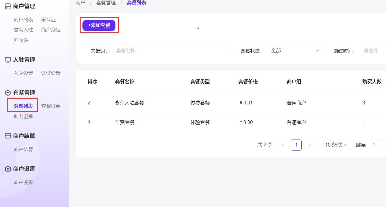Open 商户列表 in sidebar
Image resolution: width=386 pixels, height=207 pixels.
tap(24, 20)
